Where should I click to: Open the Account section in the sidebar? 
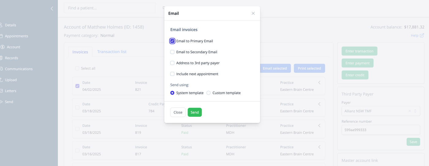(13, 47)
